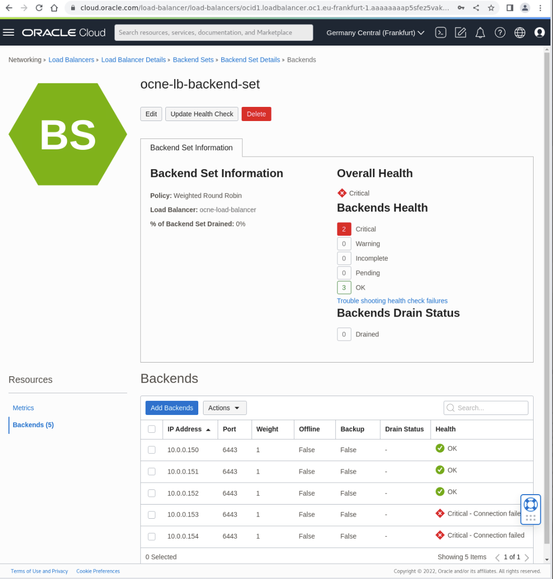
Task: Click the red Critical count badge
Action: 344,229
